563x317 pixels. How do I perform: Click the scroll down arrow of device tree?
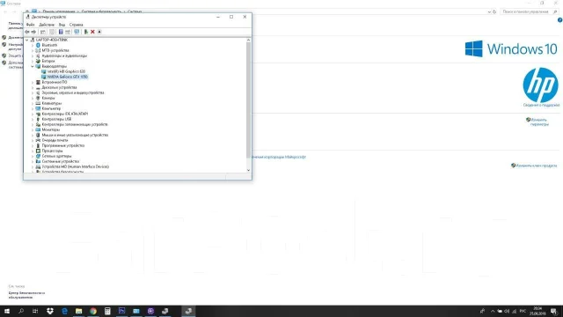(248, 170)
